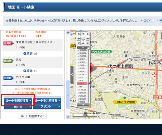
Task: Click the round center map button
Action: [x=83, y=38]
